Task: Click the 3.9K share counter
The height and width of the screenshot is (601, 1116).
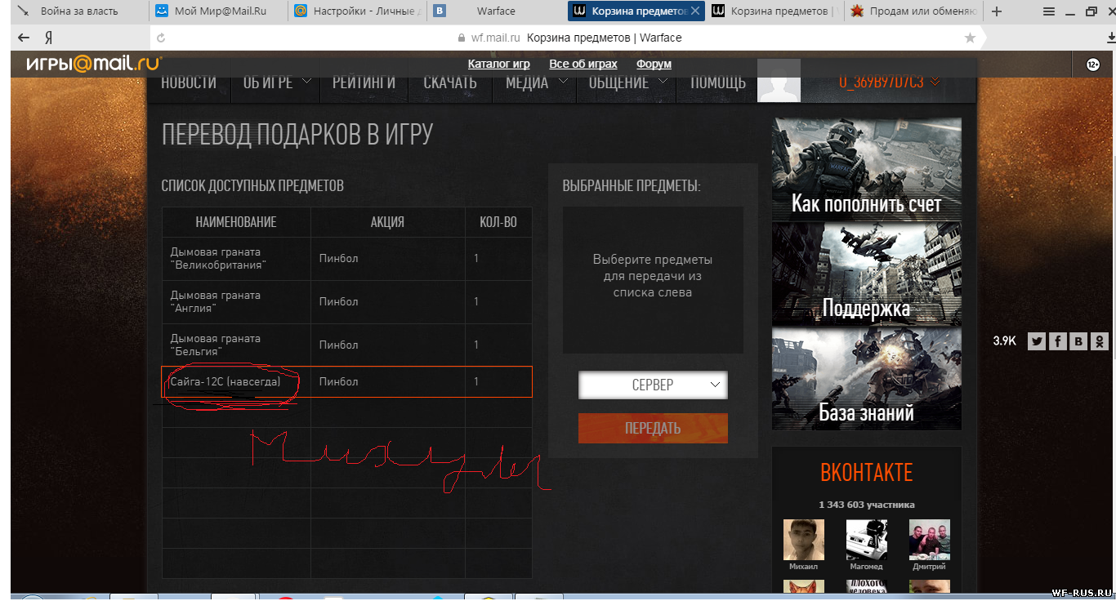Action: tap(1004, 341)
